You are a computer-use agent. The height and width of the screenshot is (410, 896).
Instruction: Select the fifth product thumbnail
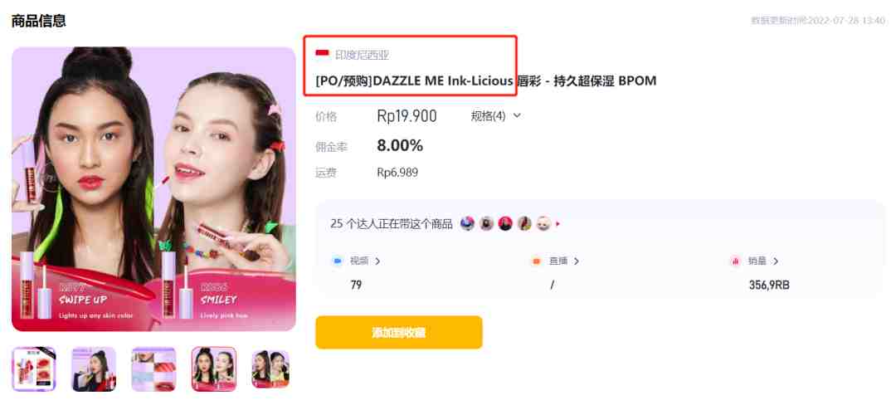tap(270, 369)
